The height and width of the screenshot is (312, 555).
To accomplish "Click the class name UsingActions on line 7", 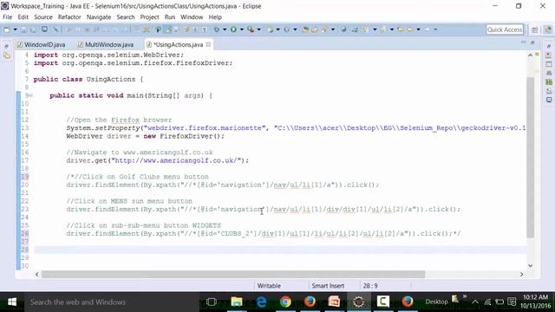I will (111, 79).
